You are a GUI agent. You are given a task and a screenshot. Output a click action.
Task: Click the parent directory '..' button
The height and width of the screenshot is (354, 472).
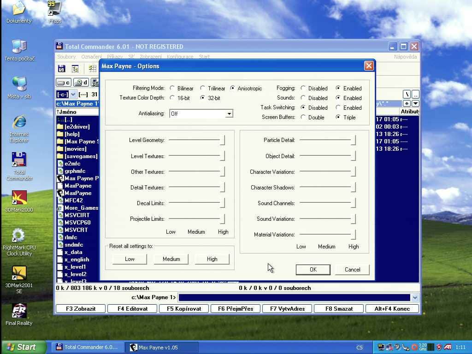(x=415, y=94)
